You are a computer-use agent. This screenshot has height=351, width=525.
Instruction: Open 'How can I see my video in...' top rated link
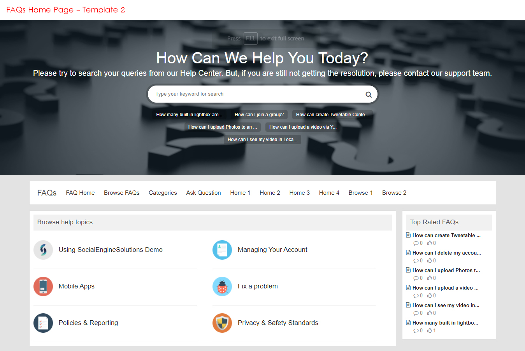point(446,305)
